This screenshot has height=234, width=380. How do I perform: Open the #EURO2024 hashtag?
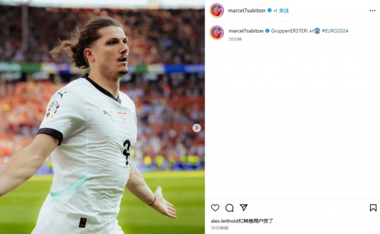point(335,31)
